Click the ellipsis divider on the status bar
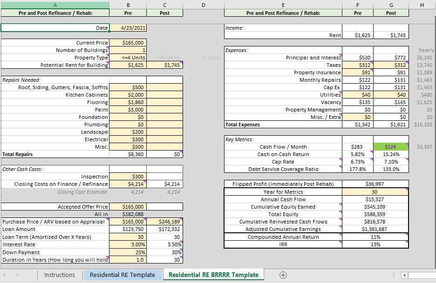436x283 pixels. click(394, 275)
